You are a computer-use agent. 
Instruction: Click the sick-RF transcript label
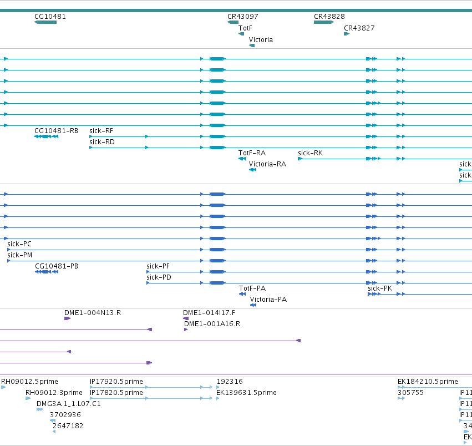coord(101,131)
